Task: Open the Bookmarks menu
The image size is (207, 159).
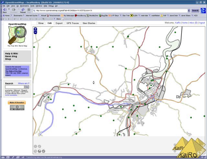Action: 25,6
